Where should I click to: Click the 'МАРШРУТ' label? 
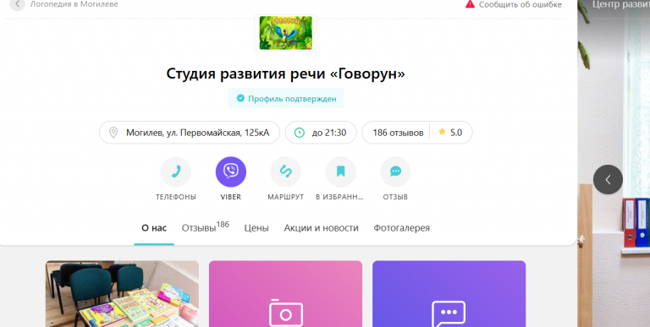point(285,197)
